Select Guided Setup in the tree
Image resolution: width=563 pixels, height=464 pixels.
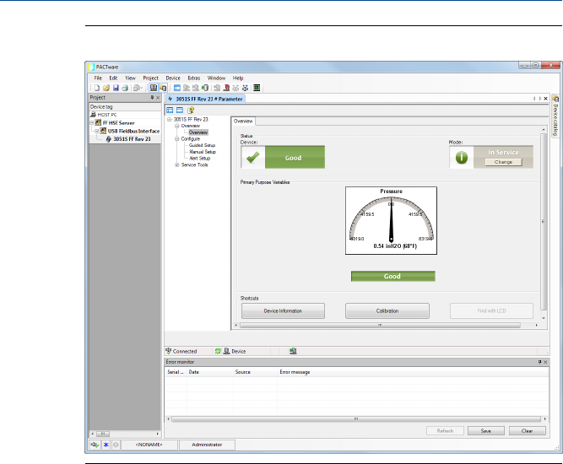(203, 145)
